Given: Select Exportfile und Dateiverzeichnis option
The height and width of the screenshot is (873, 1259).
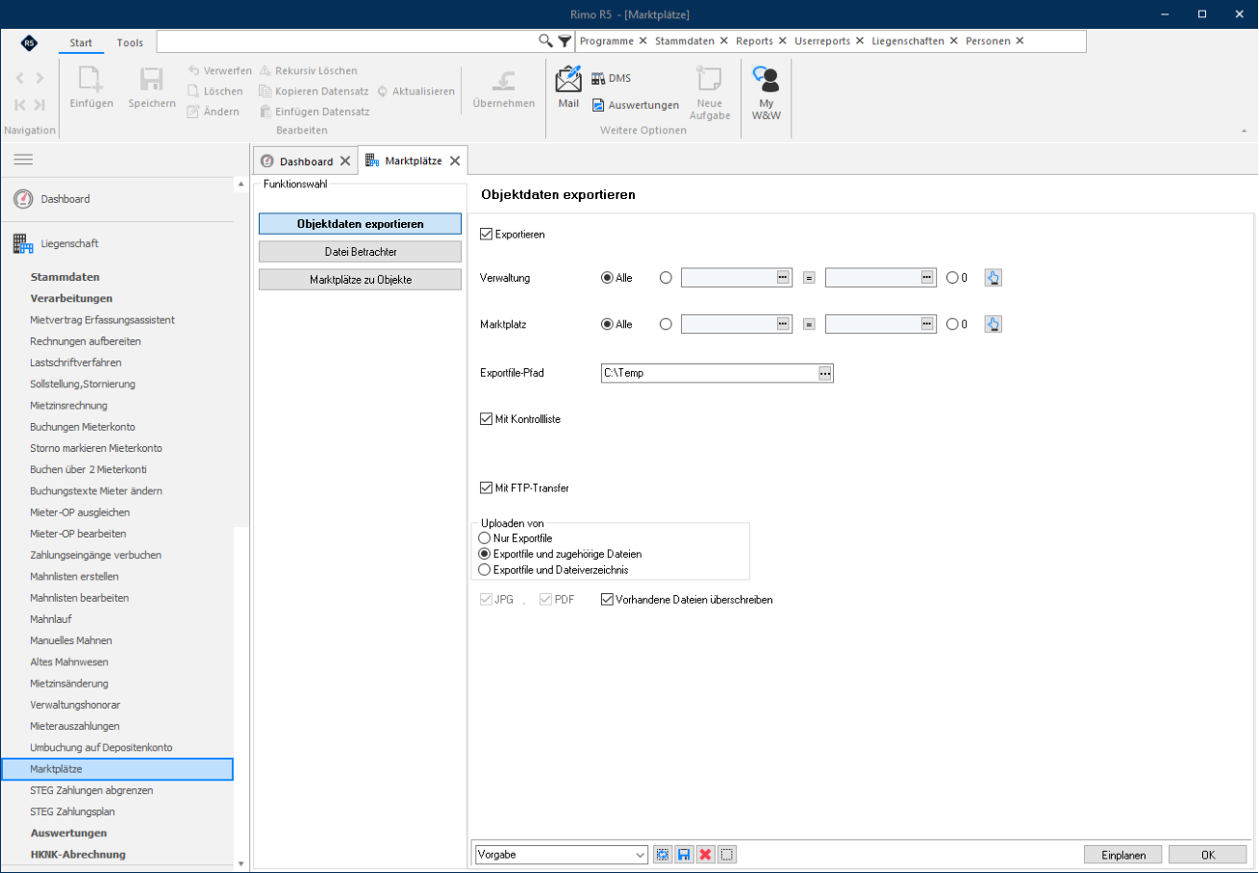Looking at the screenshot, I should tap(484, 570).
